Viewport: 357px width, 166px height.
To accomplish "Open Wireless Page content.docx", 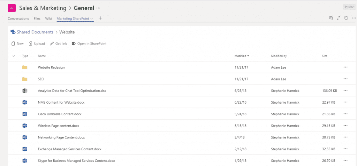I will (59, 126).
